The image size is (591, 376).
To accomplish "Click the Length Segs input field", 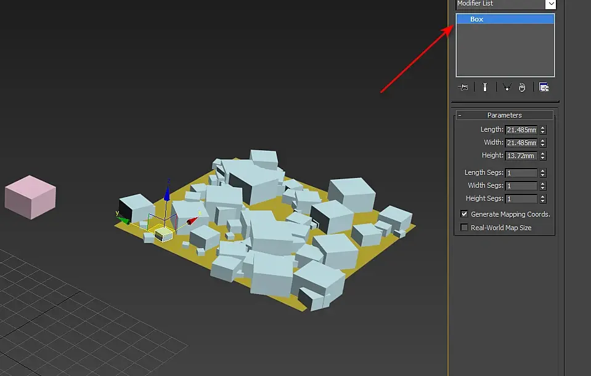I will click(x=521, y=173).
